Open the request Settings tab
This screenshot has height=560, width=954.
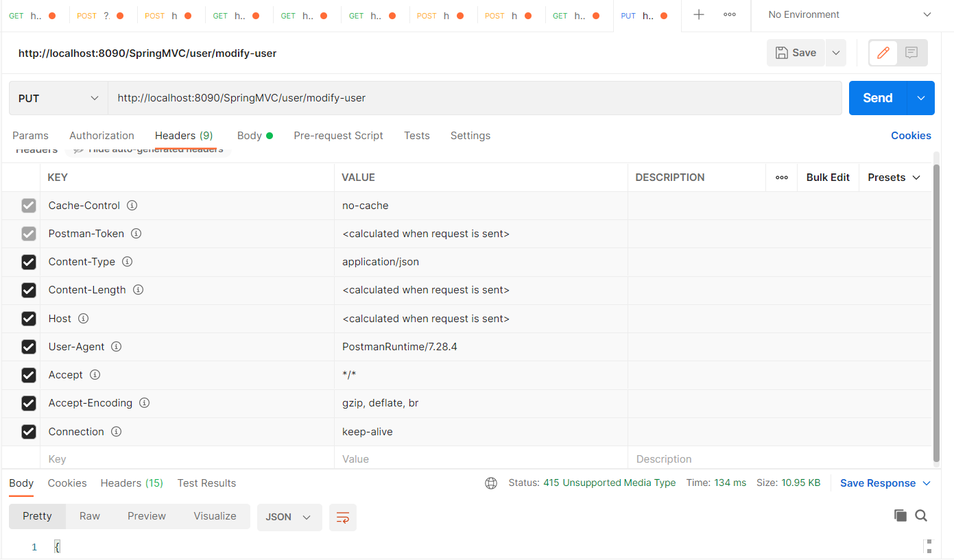[470, 136]
